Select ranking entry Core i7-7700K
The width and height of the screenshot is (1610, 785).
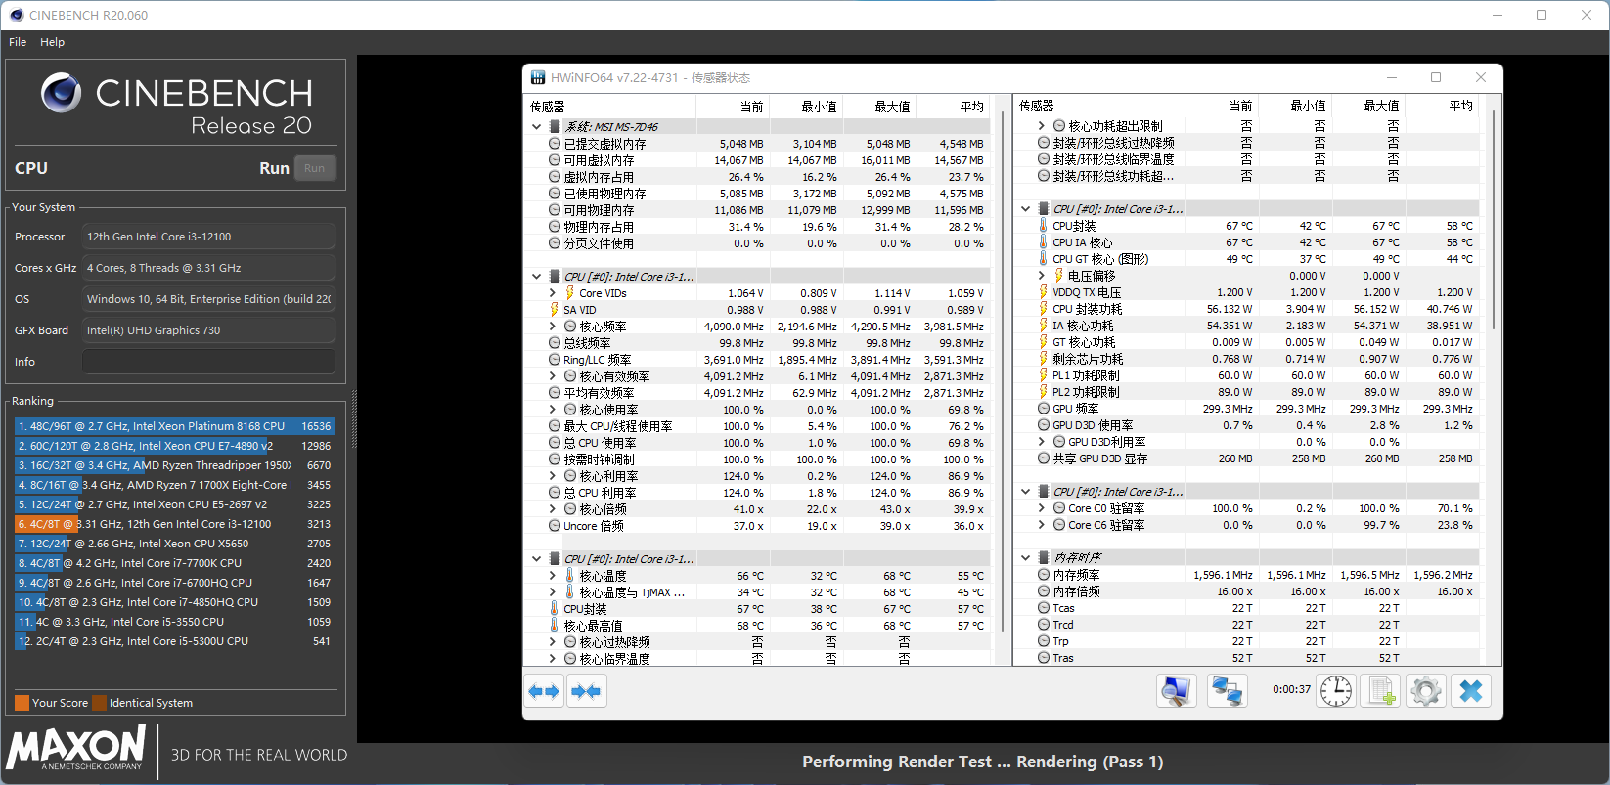click(174, 563)
